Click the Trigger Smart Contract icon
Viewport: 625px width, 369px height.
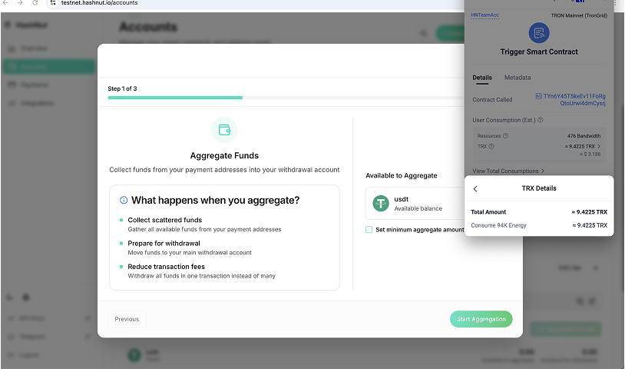[x=539, y=33]
